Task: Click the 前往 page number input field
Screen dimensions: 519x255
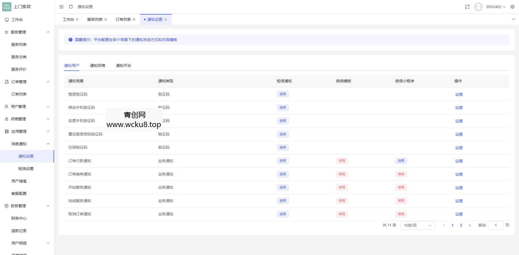Action: [495, 225]
